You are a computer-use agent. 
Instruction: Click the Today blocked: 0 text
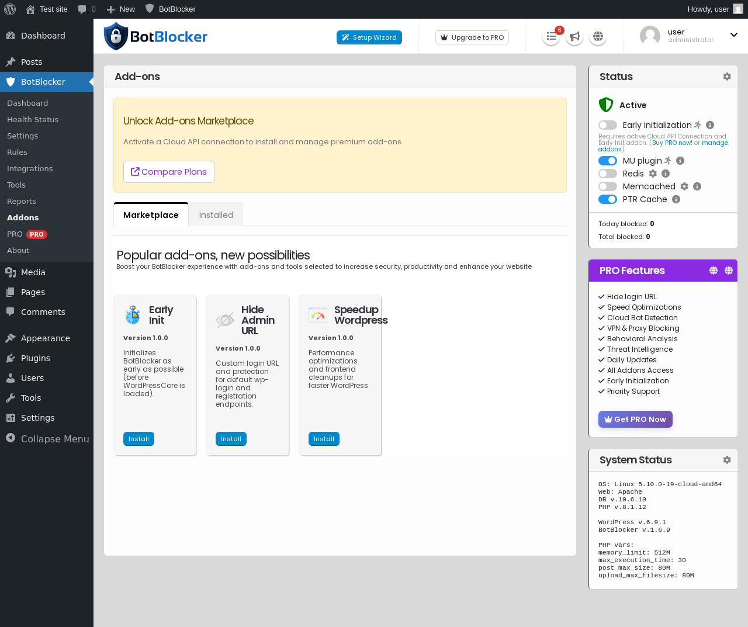coord(626,224)
